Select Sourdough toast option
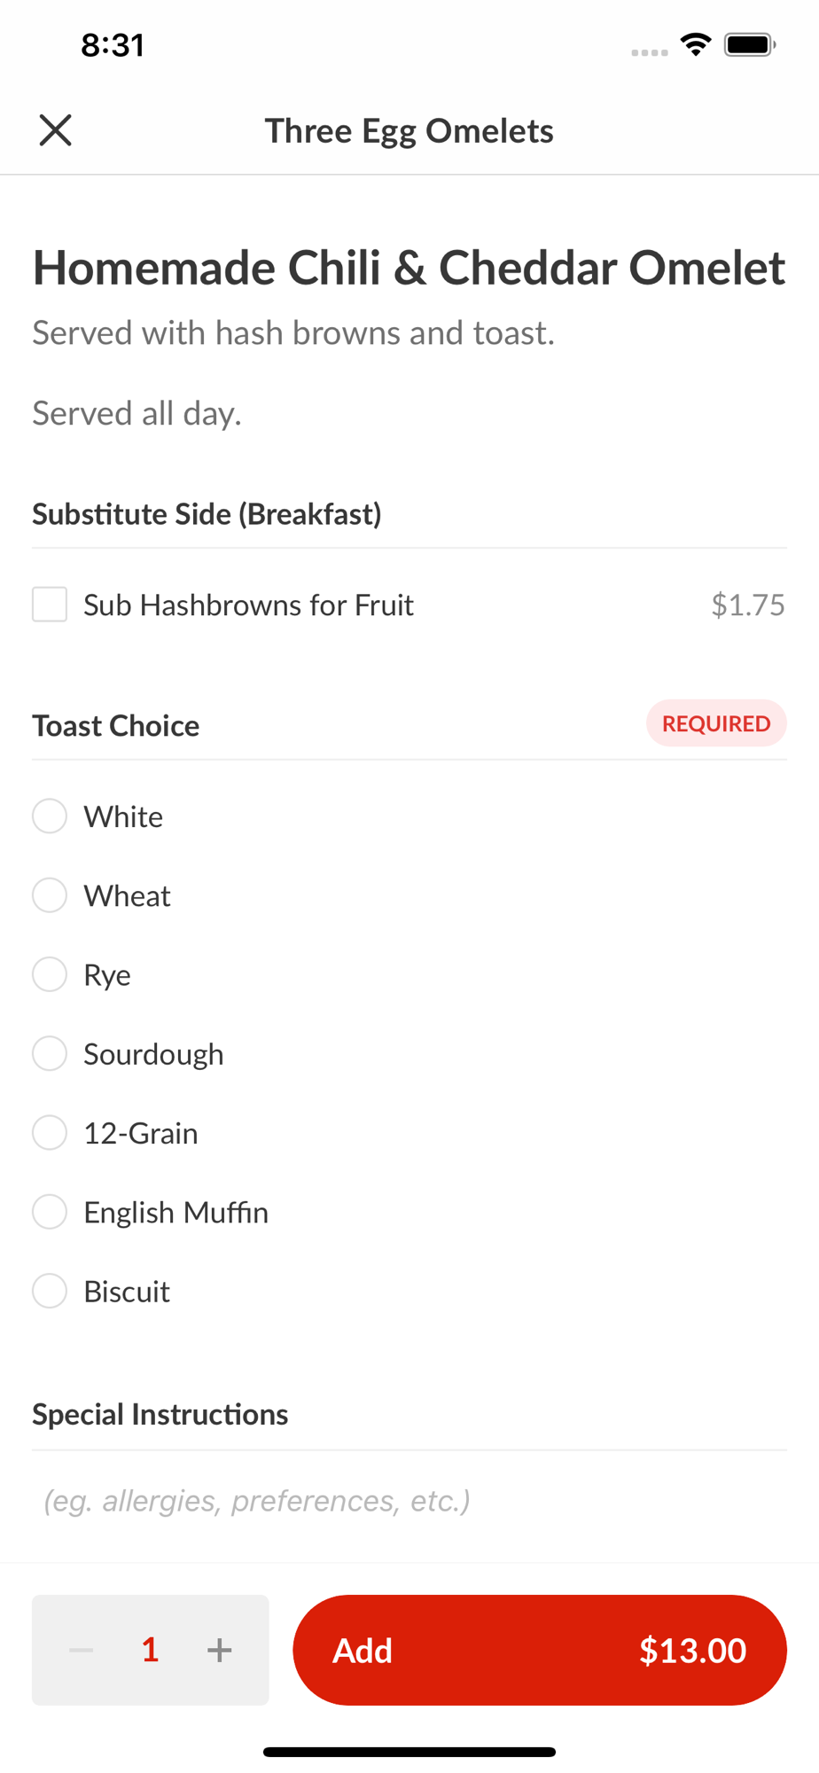This screenshot has width=819, height=1773. pos(50,1053)
